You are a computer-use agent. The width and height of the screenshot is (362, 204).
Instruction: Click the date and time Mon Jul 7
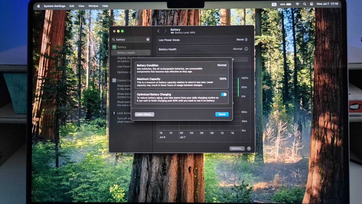coord(327,4)
